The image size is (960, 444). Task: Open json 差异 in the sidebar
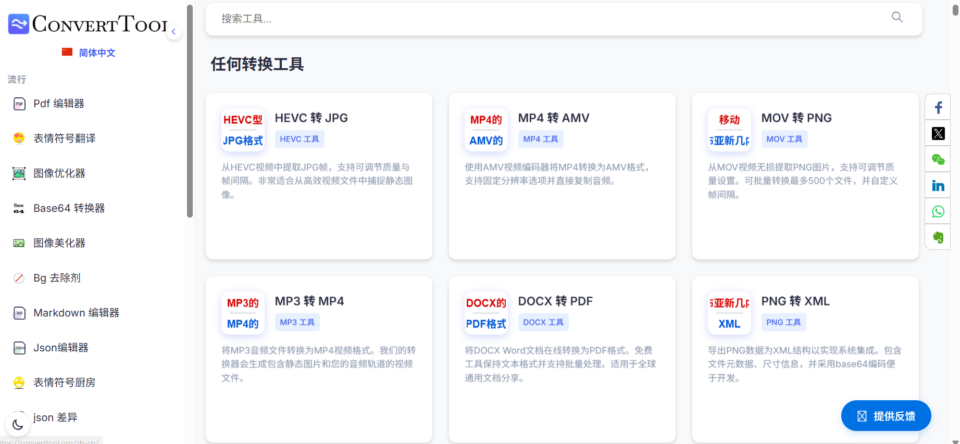(x=55, y=417)
